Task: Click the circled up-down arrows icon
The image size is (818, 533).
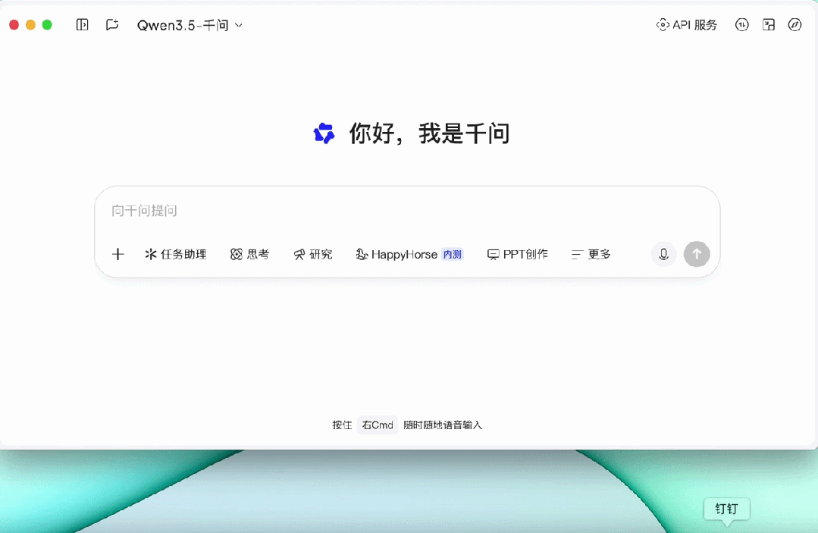Action: coord(742,24)
